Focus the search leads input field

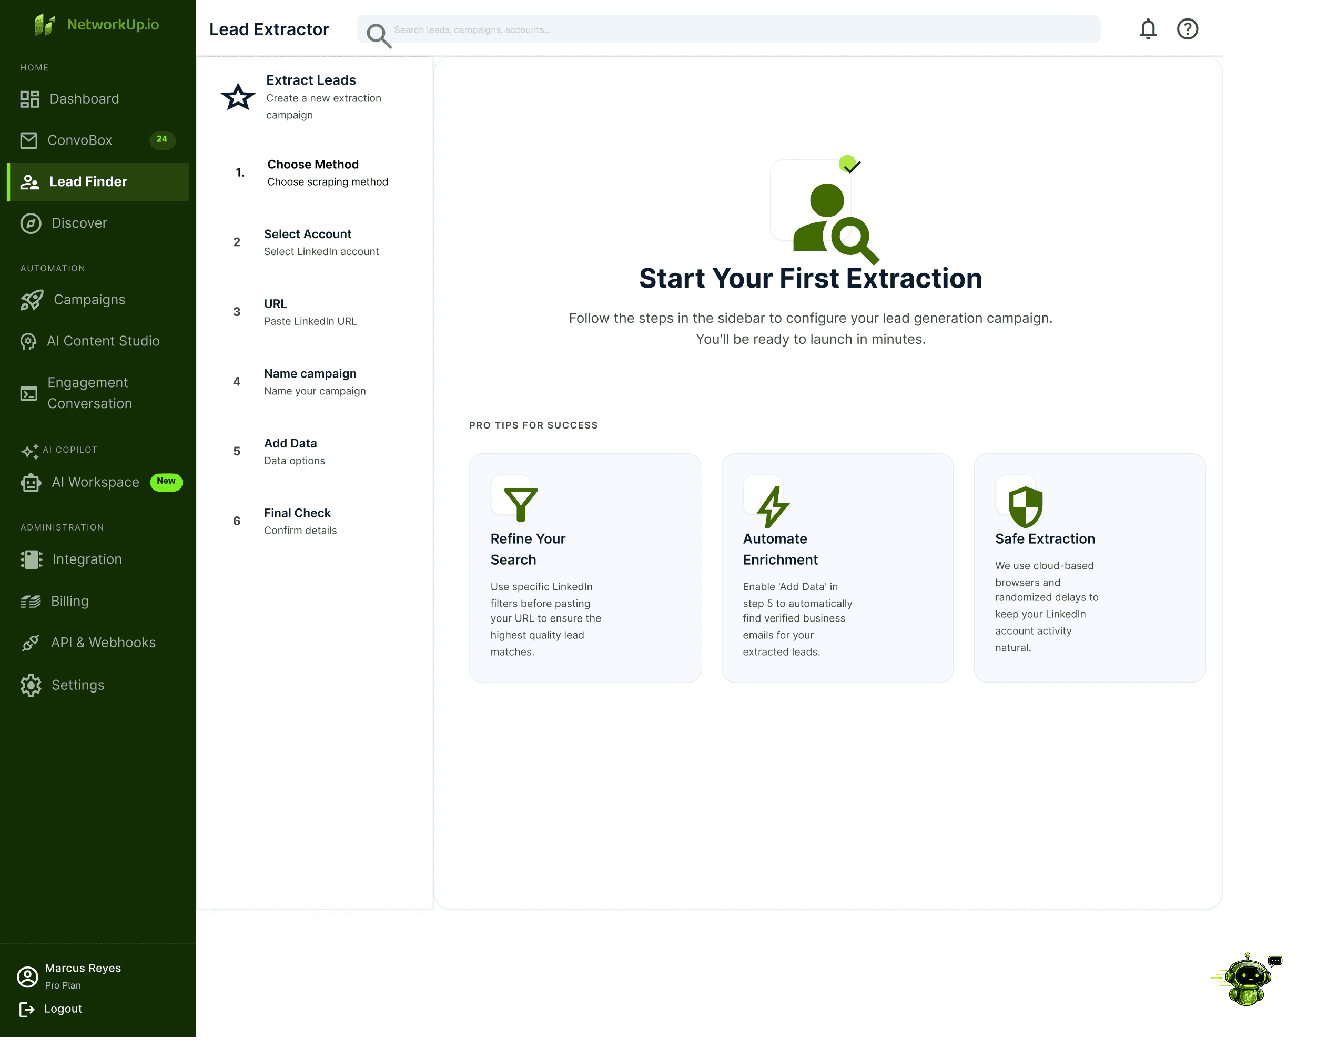pyautogui.click(x=728, y=29)
